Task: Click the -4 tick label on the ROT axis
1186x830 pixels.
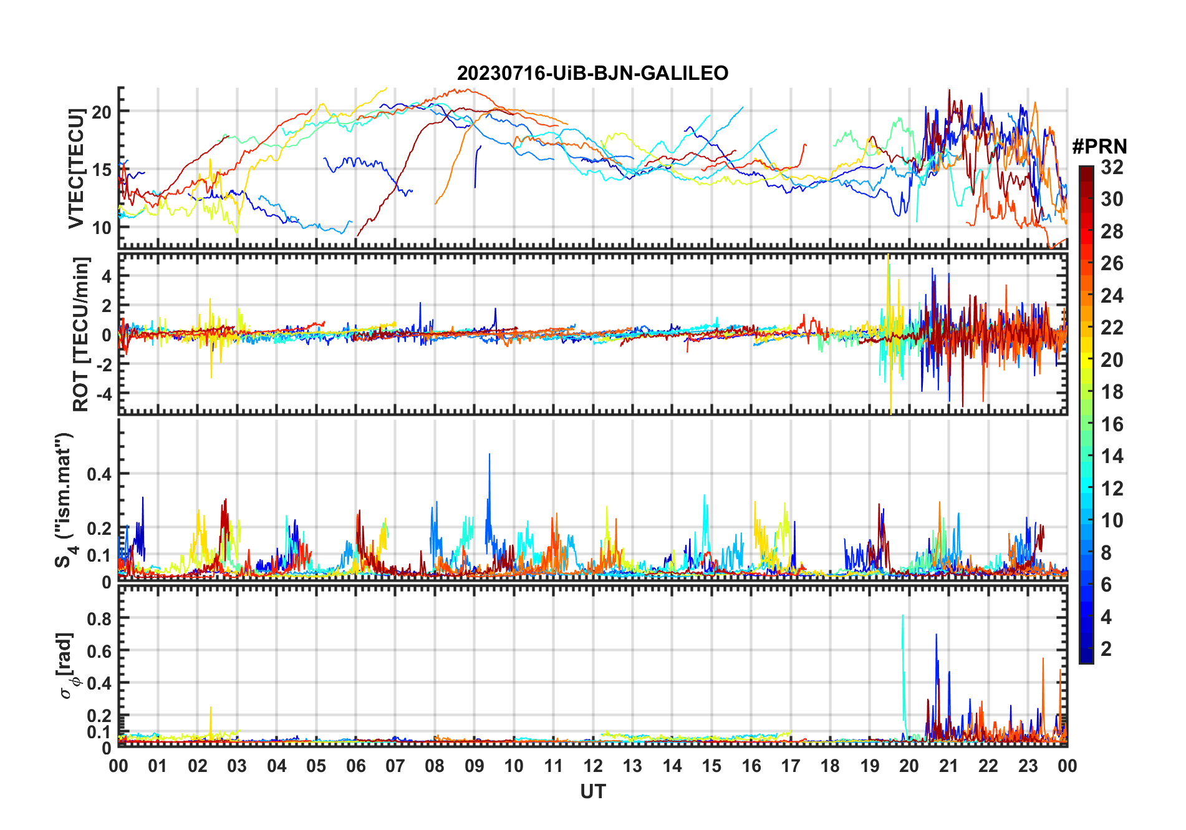Action: [x=102, y=394]
